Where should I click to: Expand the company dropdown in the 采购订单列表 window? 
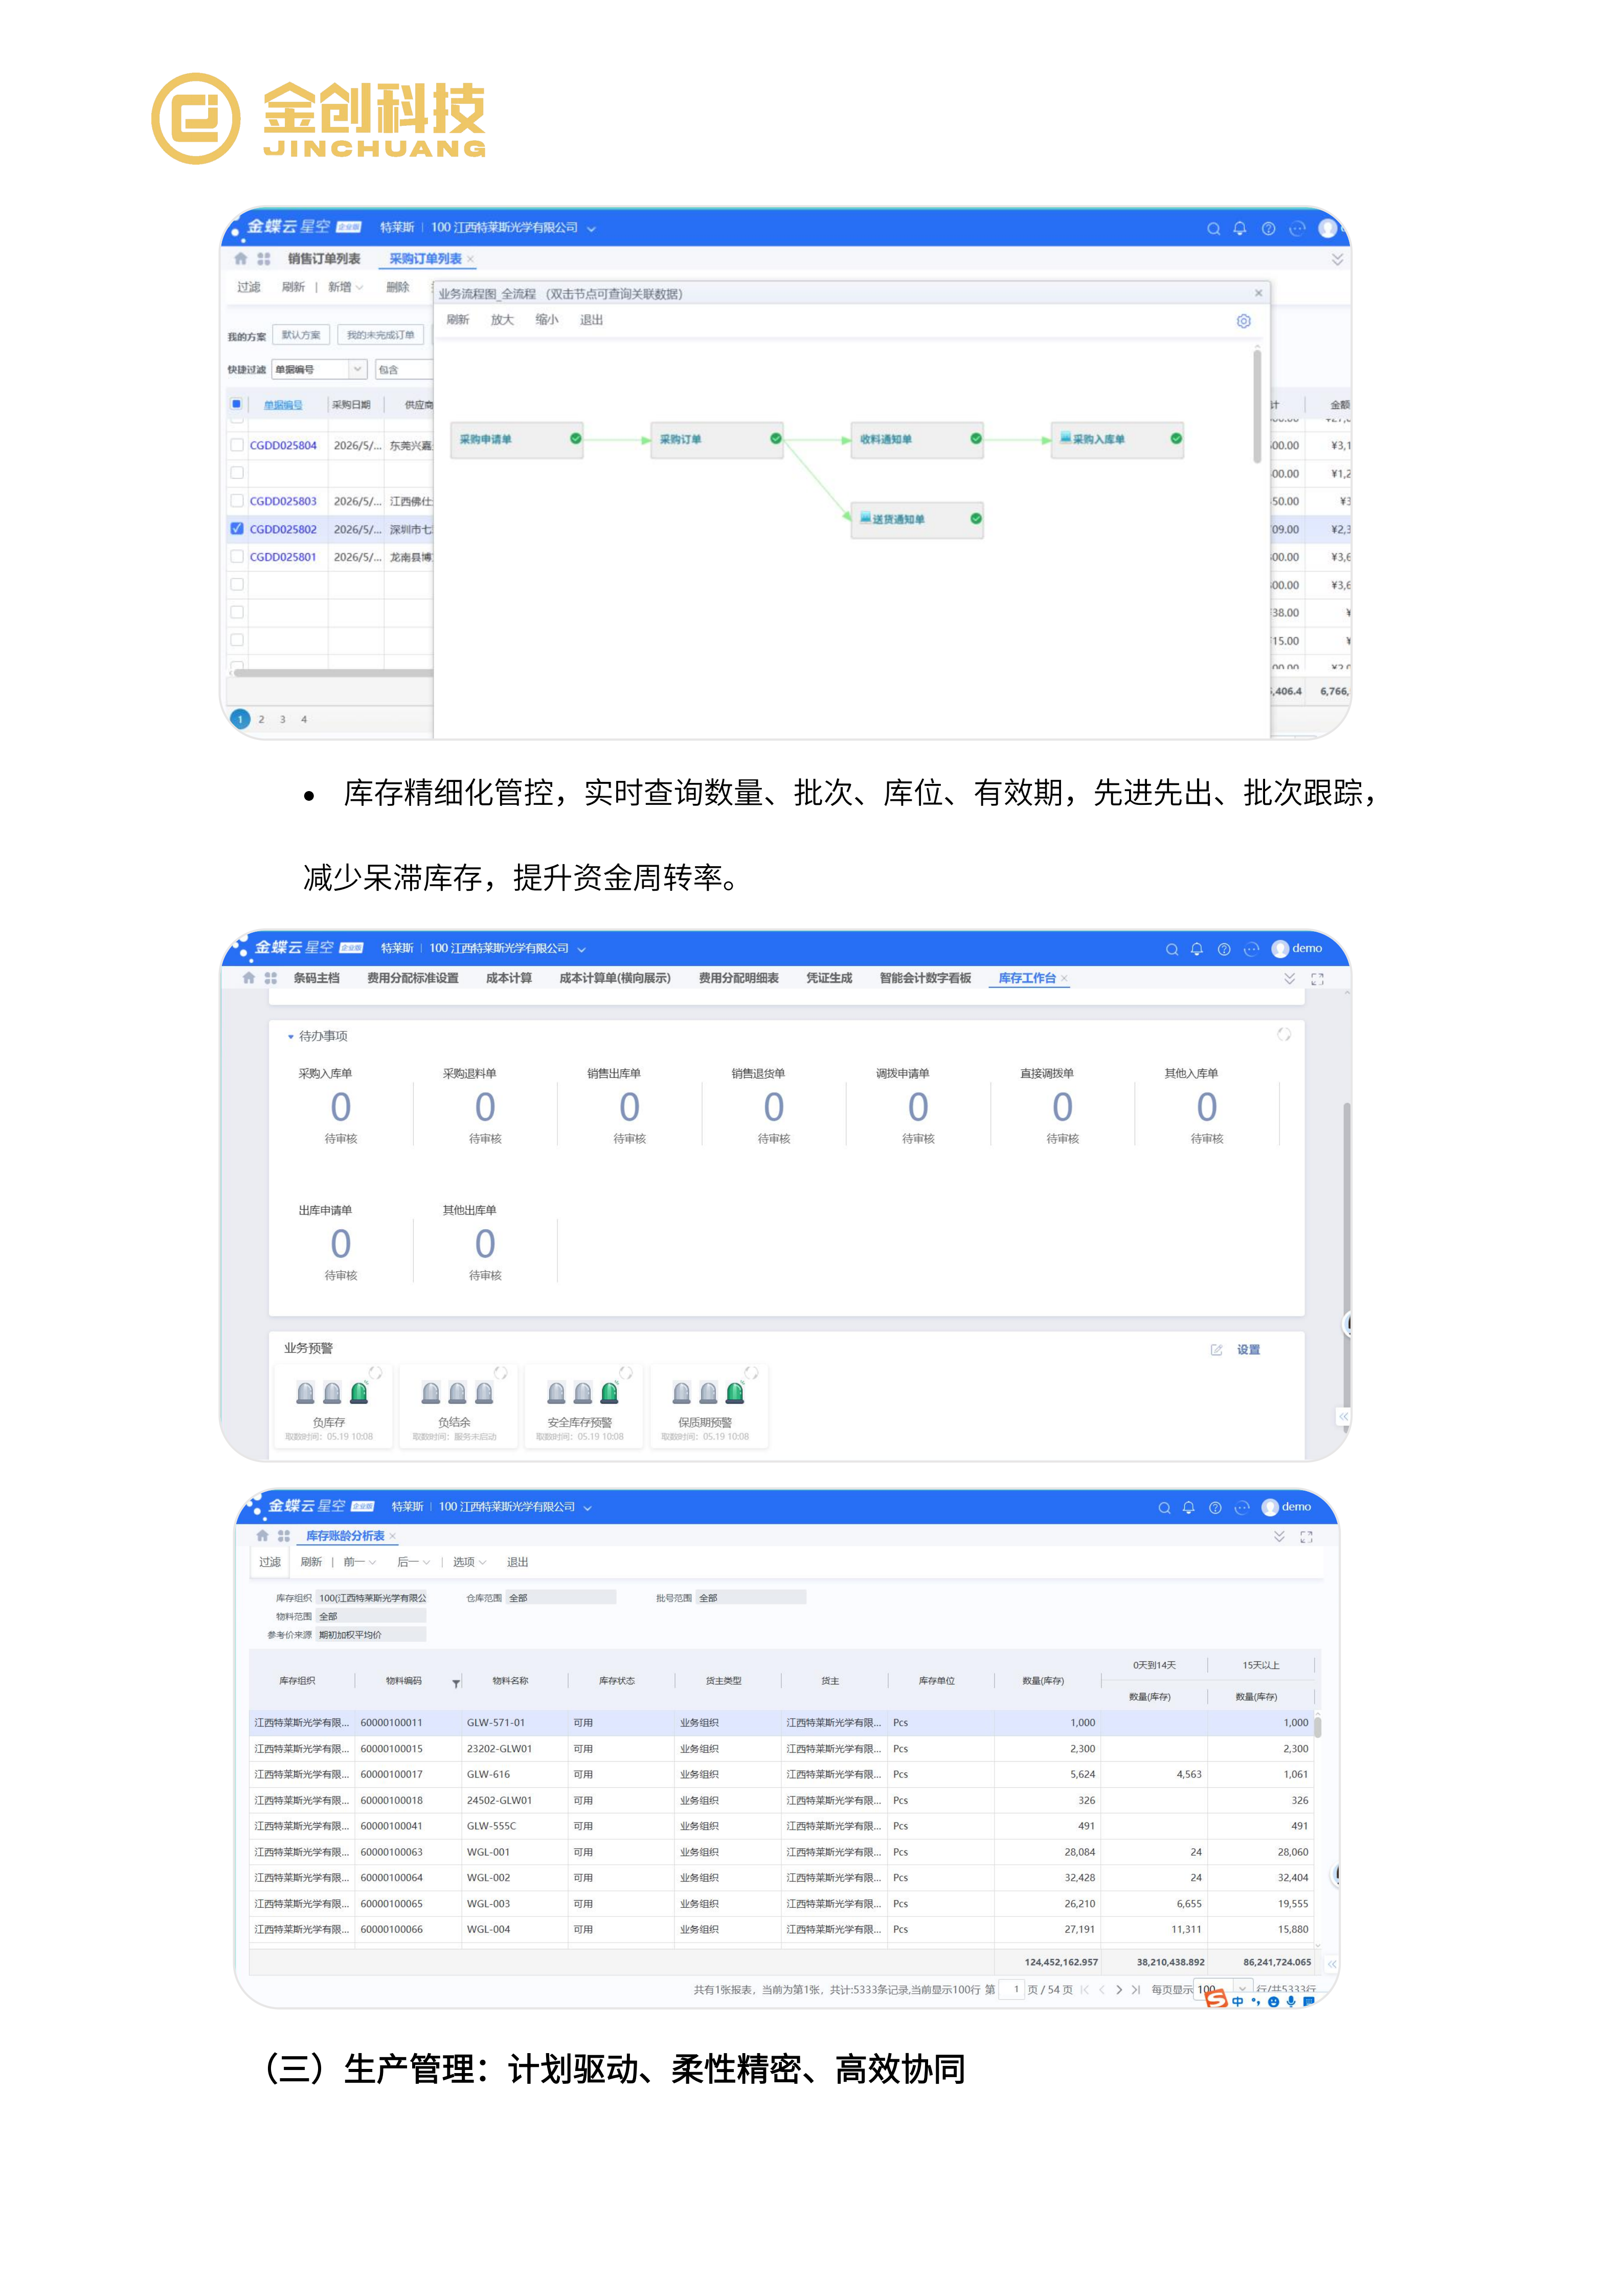pyautogui.click(x=591, y=229)
